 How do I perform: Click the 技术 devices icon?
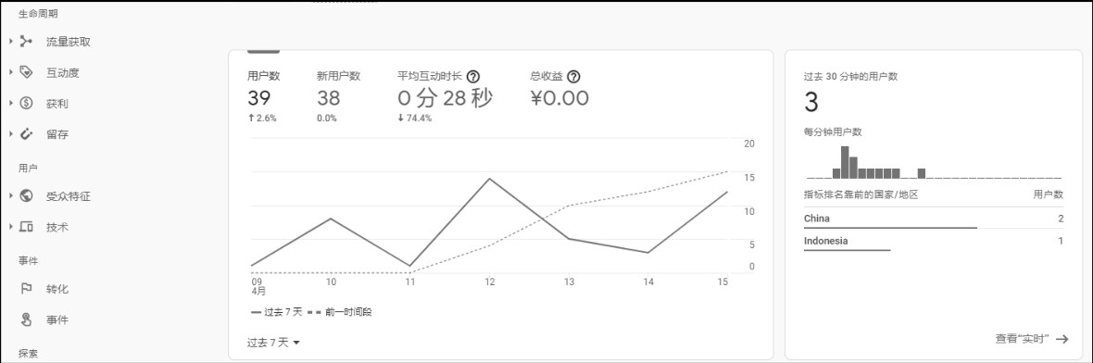click(x=27, y=227)
